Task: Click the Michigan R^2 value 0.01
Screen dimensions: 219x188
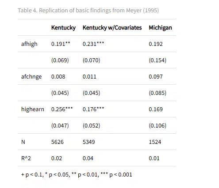Action: (154, 158)
